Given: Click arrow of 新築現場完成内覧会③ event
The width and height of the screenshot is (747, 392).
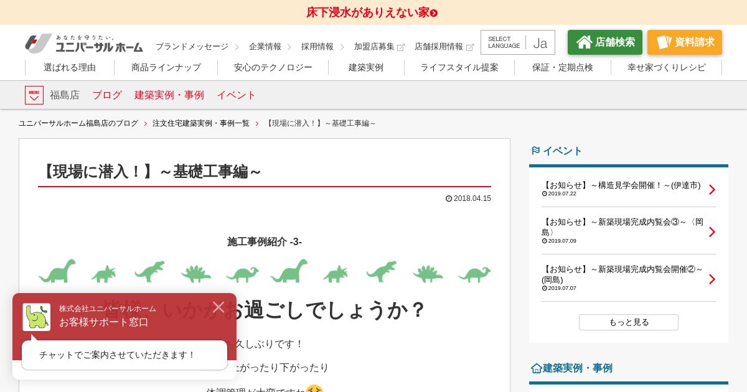Looking at the screenshot, I should pos(712,232).
